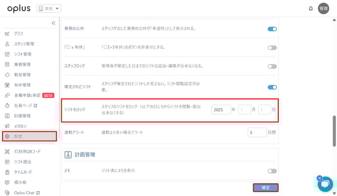Enable the「〇 x 有休」toggle
The width and height of the screenshot is (337, 196).
(x=272, y=47)
